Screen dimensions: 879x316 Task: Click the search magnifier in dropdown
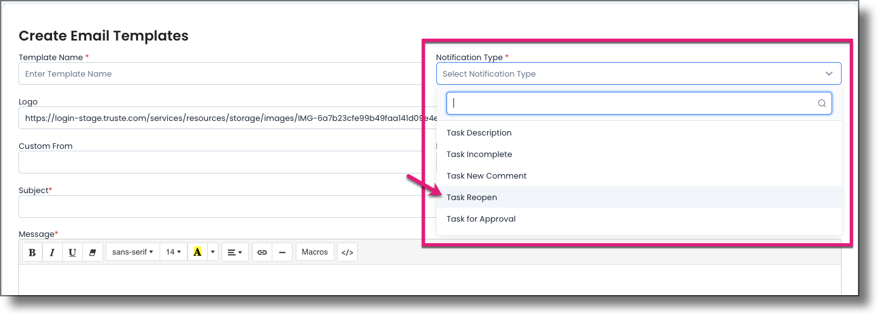[x=822, y=103]
